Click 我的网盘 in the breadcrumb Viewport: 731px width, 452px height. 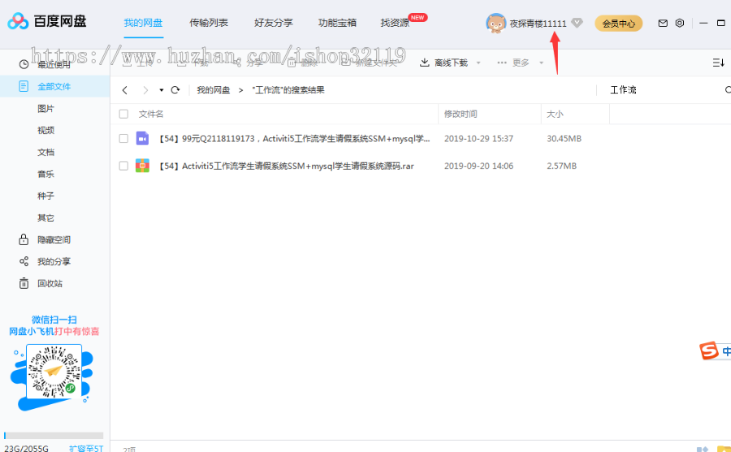point(213,90)
